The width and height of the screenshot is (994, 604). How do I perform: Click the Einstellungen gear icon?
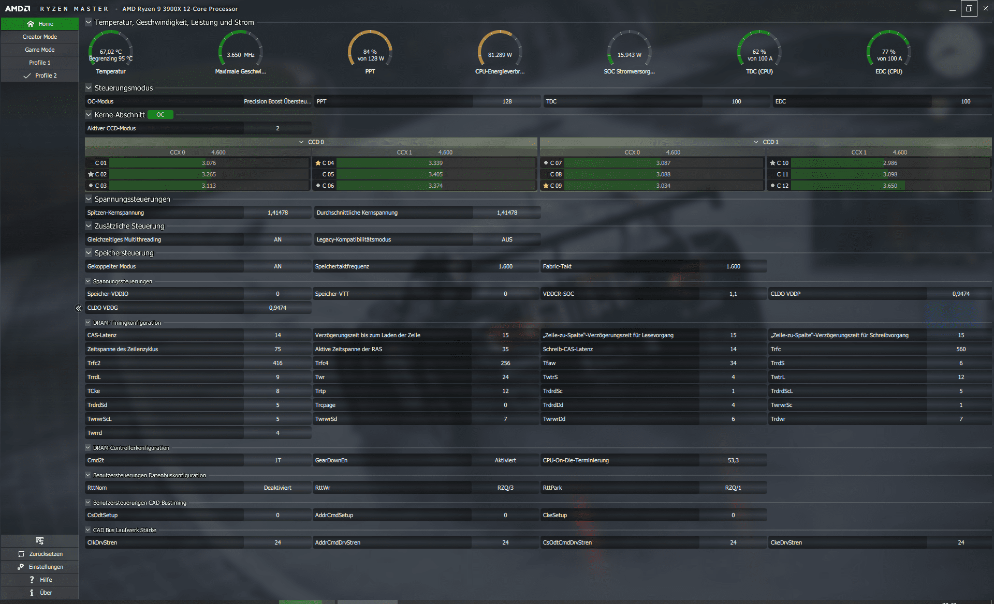(x=21, y=567)
